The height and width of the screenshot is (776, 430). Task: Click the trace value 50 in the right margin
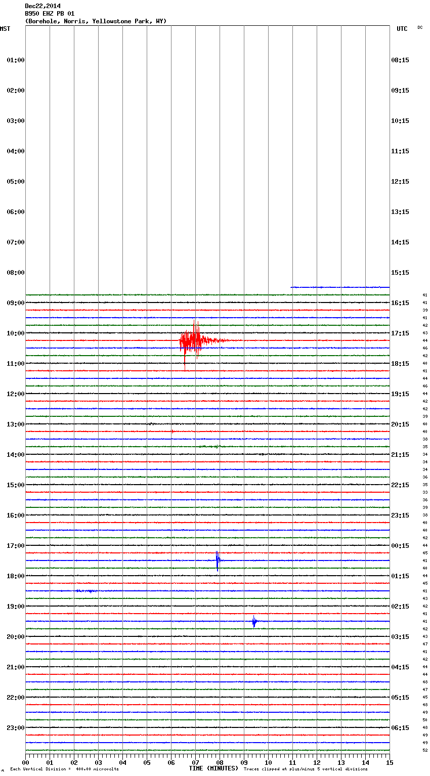pos(425,720)
